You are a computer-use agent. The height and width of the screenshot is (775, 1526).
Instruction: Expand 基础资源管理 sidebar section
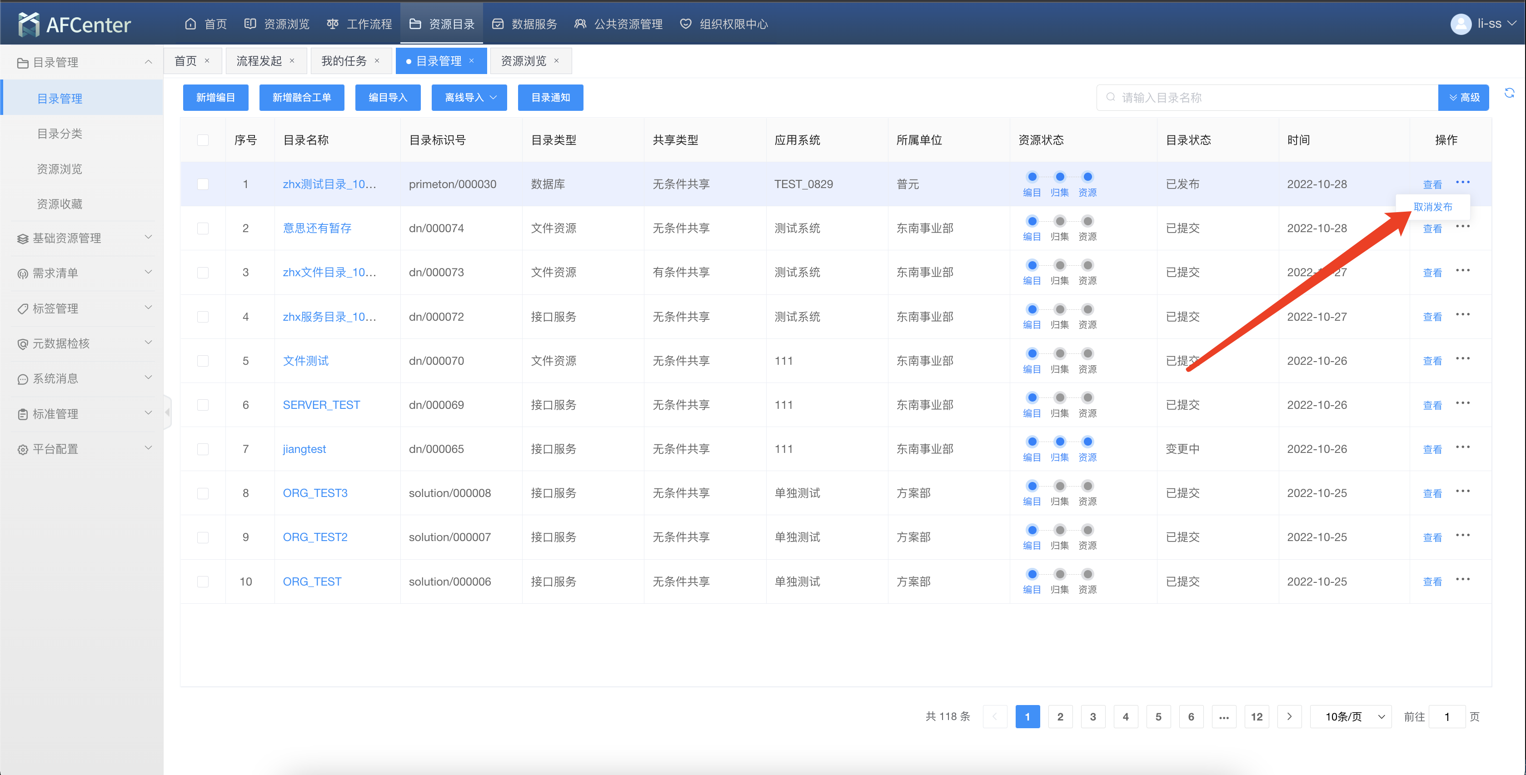82,238
